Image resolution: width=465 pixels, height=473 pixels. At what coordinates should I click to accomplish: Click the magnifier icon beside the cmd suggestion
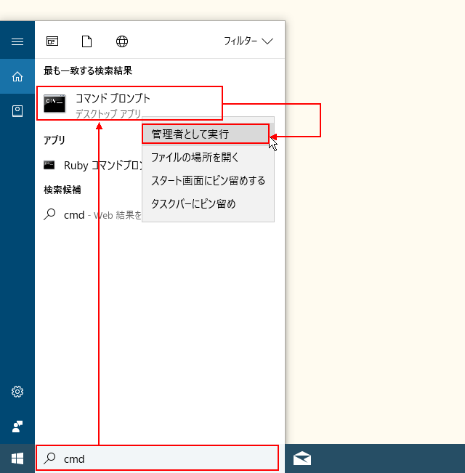49,214
